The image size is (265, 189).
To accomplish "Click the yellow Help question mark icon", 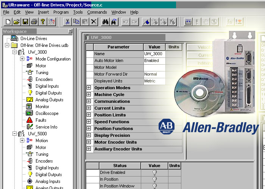I will coord(43,22).
